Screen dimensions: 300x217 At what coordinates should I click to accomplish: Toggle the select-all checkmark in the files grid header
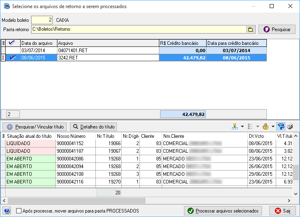(12, 43)
